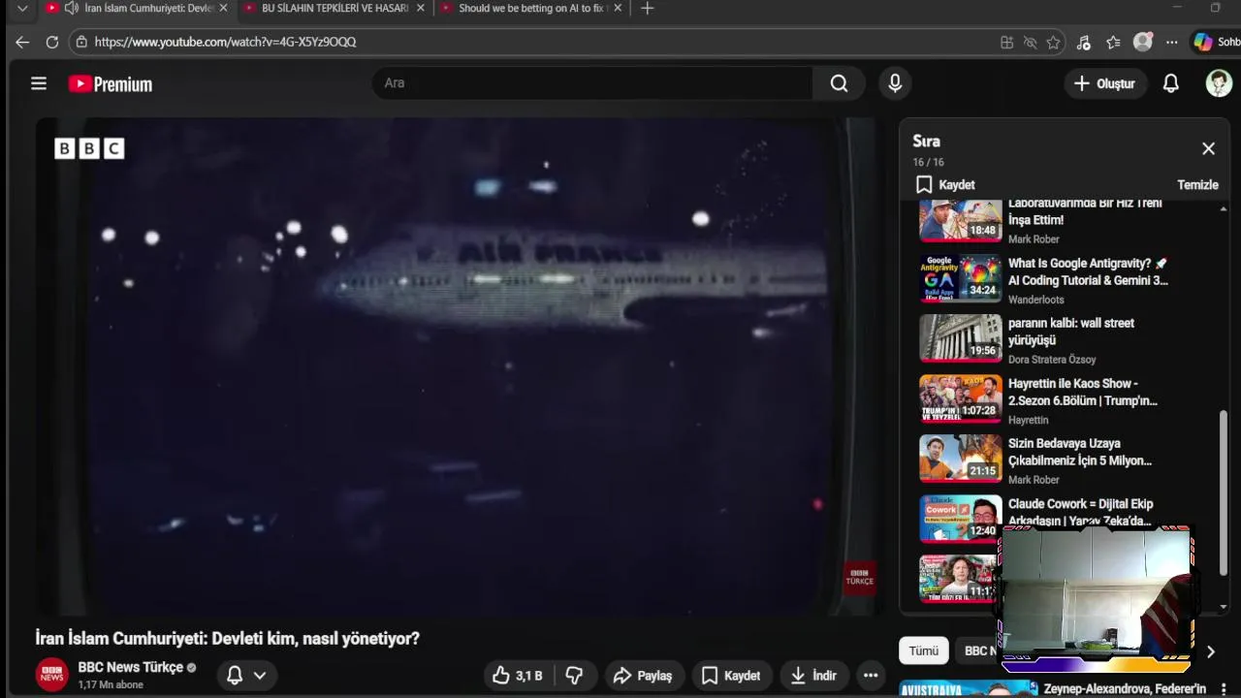View site info lock icon
This screenshot has height=698, width=1241.
(81, 42)
